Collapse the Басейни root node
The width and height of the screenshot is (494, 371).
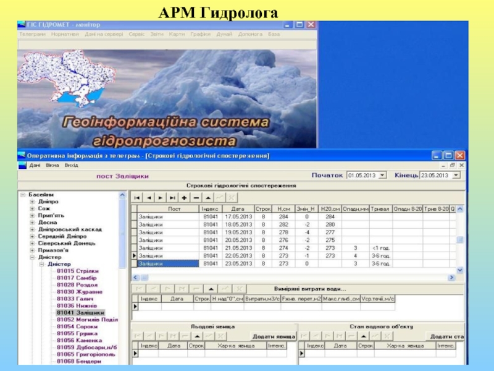23,195
